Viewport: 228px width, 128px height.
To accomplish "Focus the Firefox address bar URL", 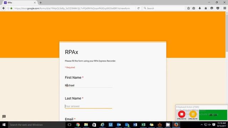I will point(72,9).
